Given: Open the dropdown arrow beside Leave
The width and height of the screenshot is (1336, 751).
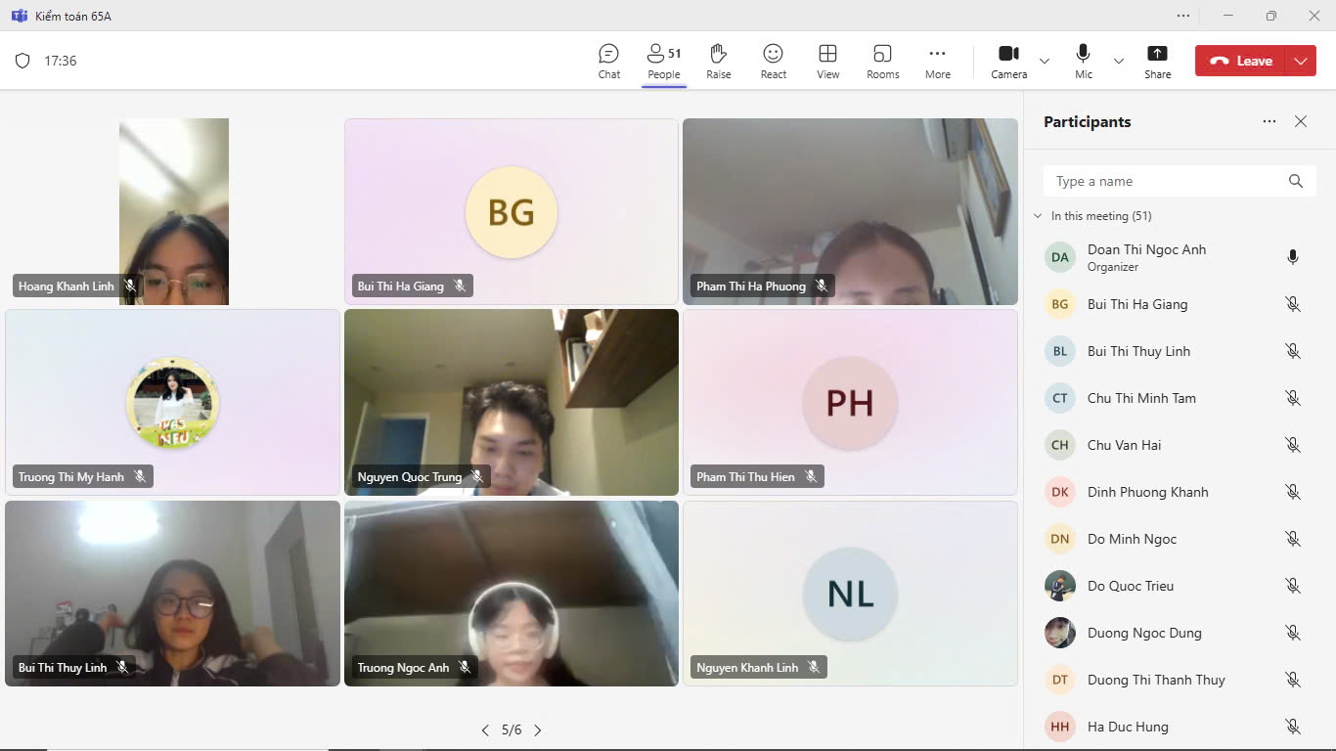Looking at the screenshot, I should 1300,61.
